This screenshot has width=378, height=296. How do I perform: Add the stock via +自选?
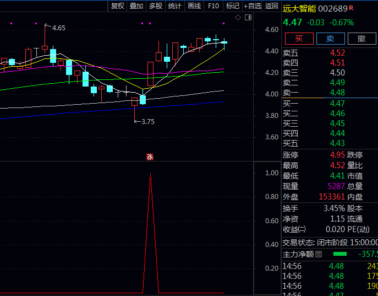(x=252, y=6)
